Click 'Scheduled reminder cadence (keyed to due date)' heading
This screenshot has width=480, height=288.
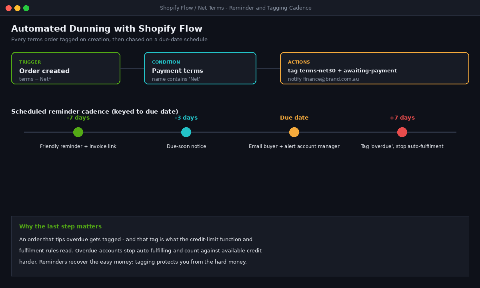click(x=95, y=112)
